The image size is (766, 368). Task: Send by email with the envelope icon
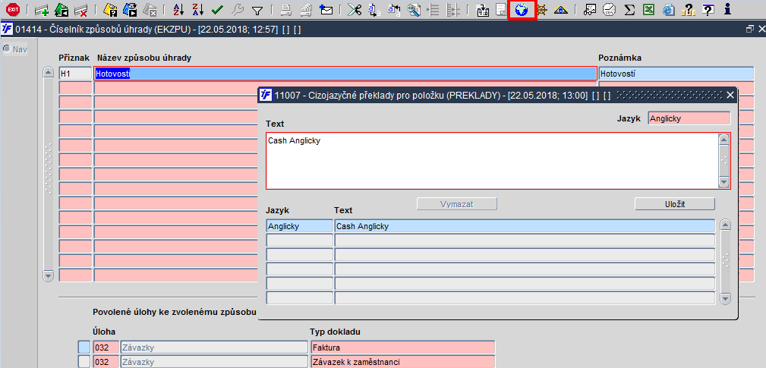coord(326,10)
